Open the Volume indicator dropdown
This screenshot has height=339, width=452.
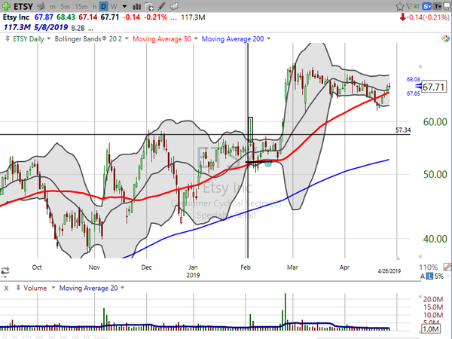(x=53, y=288)
